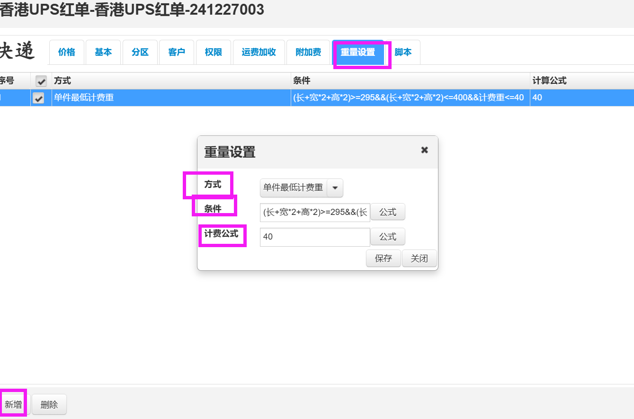Open the 单件最低计费重 combo box in dialog
The image size is (634, 419).
point(301,188)
